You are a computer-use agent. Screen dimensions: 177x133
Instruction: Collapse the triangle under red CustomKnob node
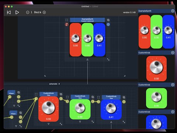tap(48, 124)
